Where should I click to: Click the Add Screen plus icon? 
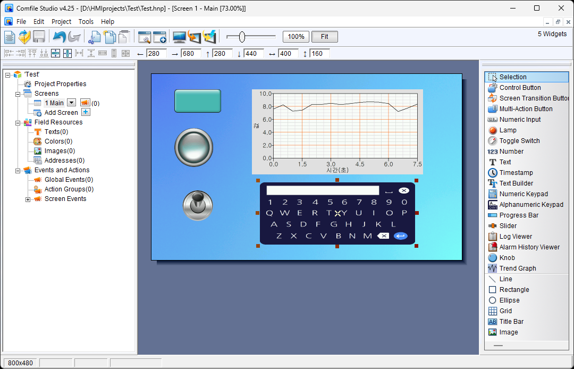click(x=86, y=112)
